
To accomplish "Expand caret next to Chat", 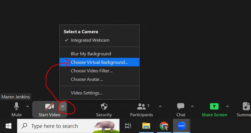I will click(192, 106).
